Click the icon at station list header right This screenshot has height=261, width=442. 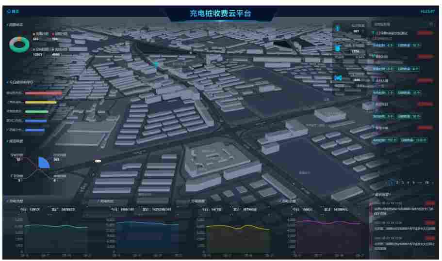430,24
